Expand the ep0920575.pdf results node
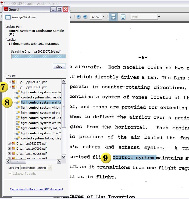 point(9,143)
